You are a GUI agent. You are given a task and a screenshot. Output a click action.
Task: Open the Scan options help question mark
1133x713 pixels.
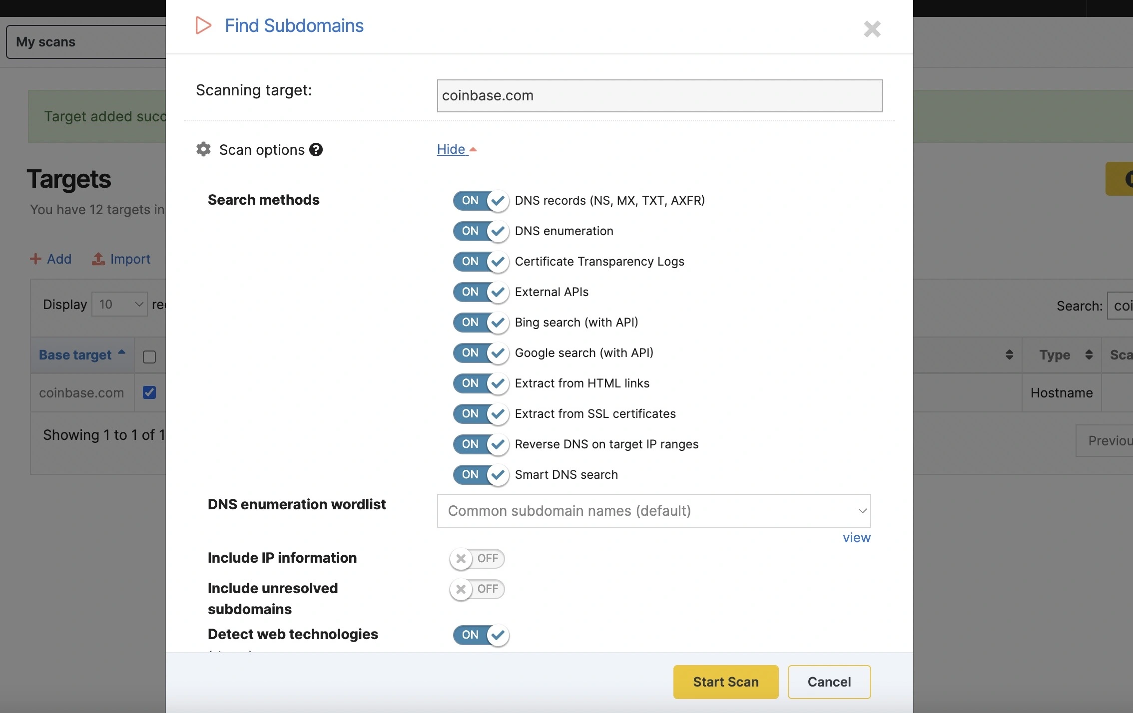(x=316, y=149)
